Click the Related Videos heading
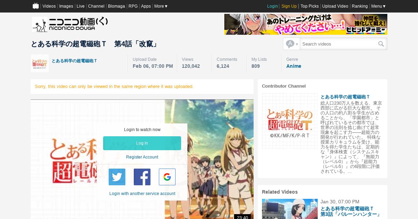Screen dimensions: 418x219 tap(280, 192)
